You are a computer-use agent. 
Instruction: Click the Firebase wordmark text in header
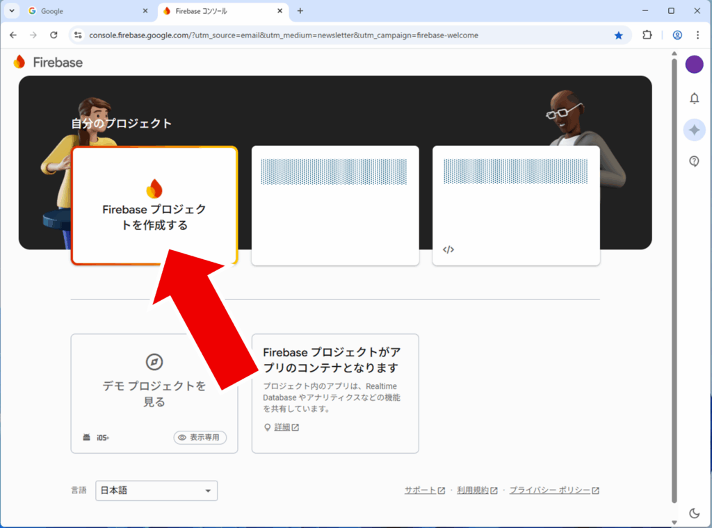click(58, 63)
